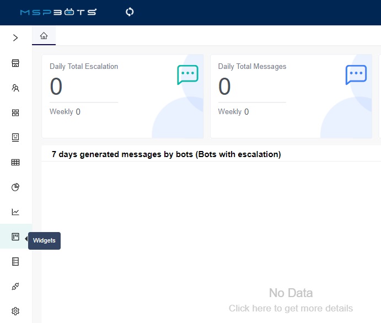Switch to the Home tab
Screen dimensions: 381x323
tap(44, 36)
